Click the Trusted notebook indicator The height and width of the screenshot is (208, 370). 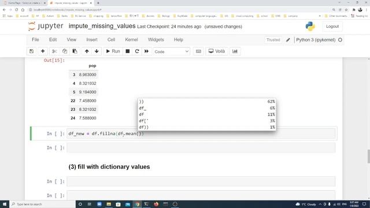(273, 40)
